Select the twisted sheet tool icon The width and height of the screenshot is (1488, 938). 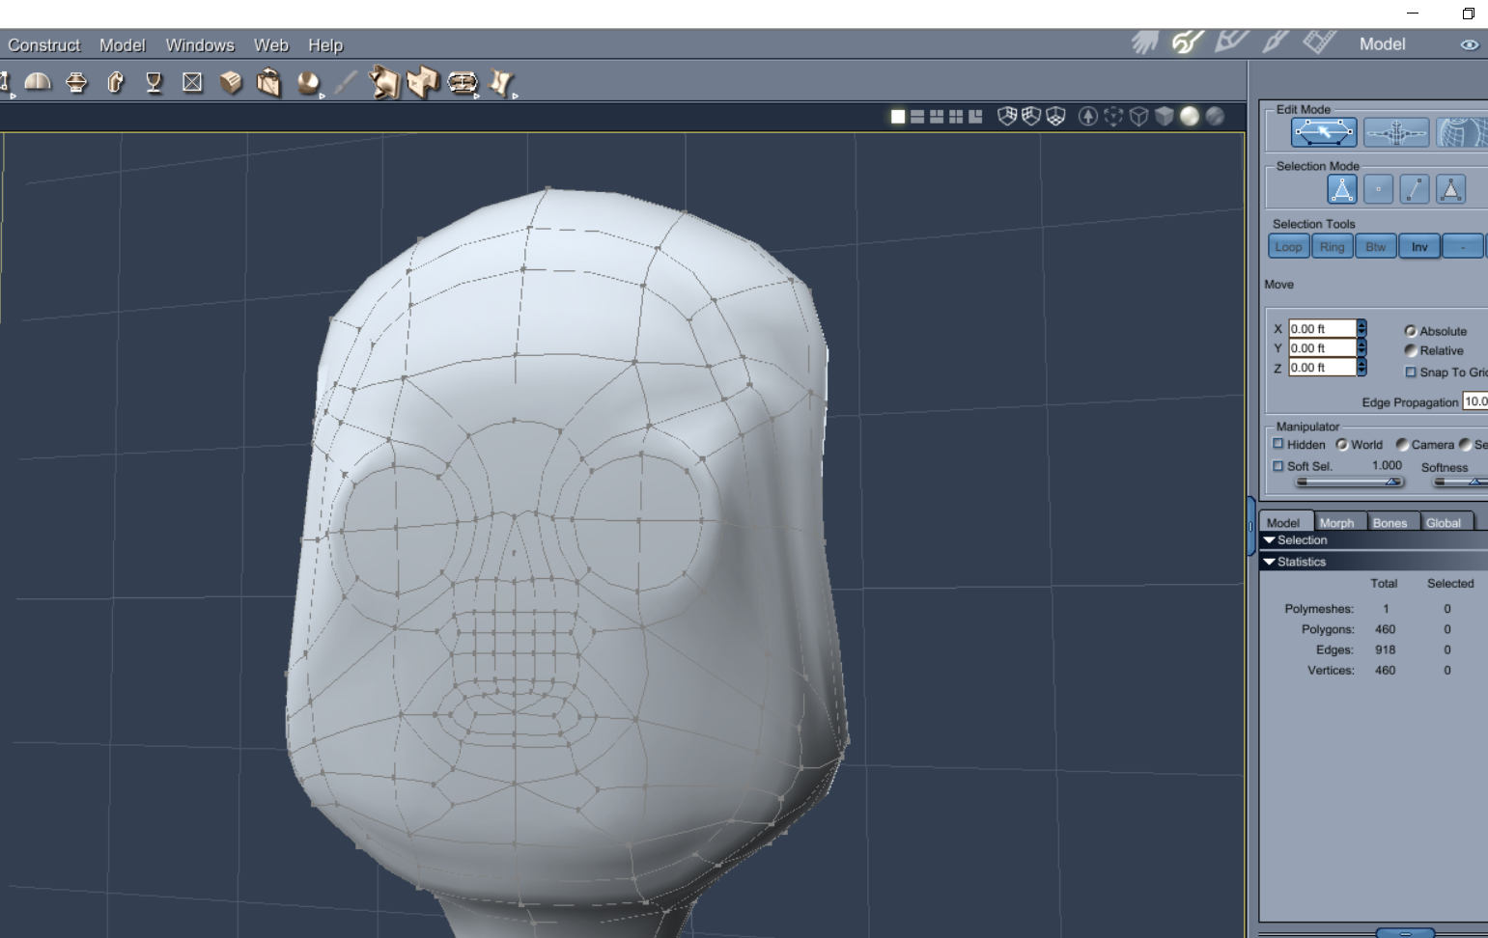point(501,83)
